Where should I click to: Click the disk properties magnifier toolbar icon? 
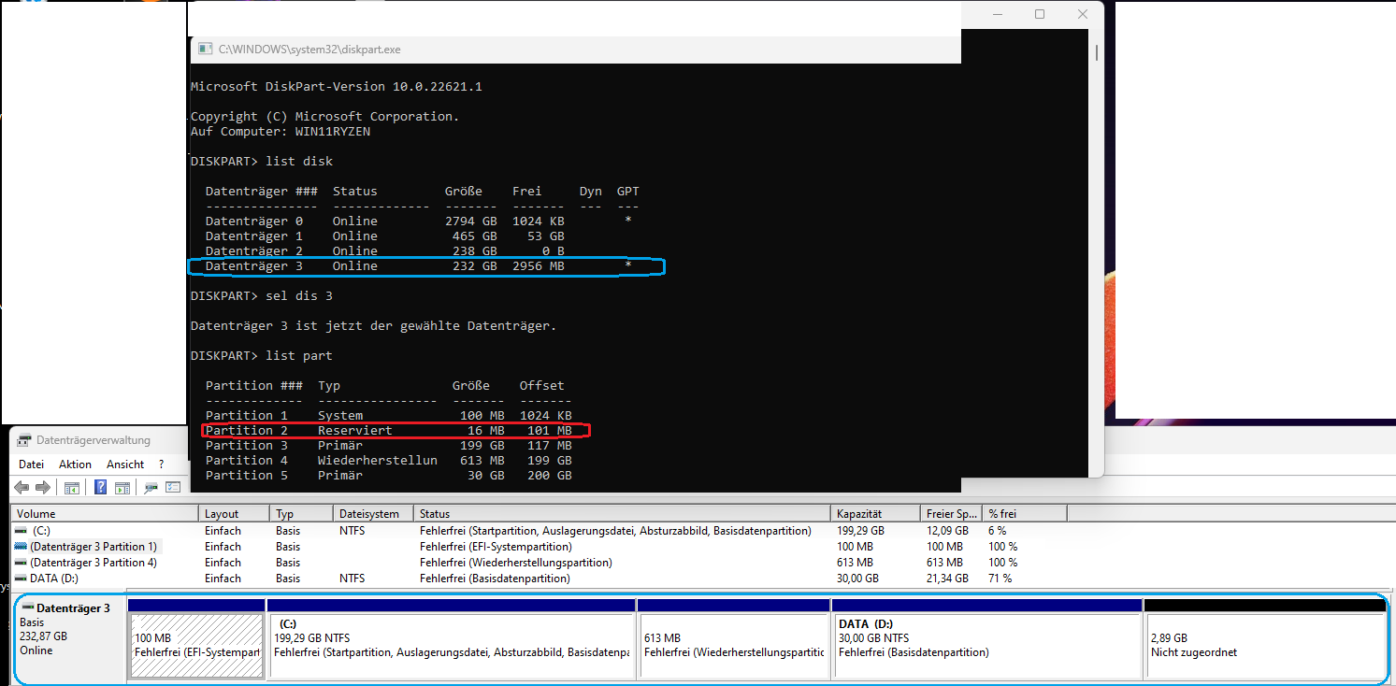pos(150,487)
